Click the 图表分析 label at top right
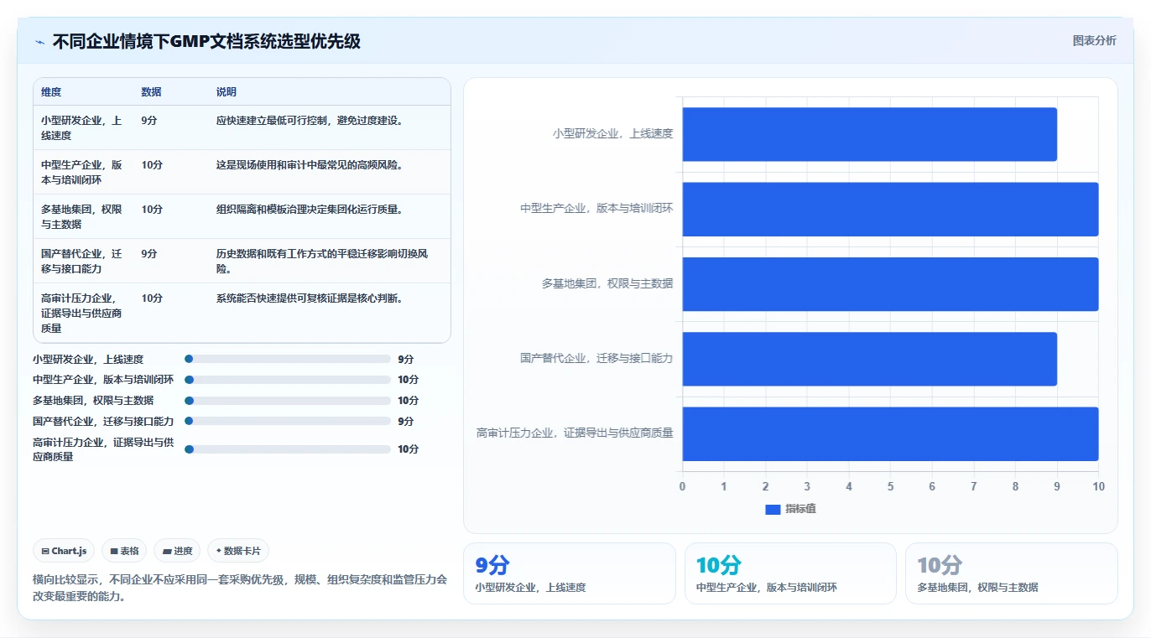Screen dimensions: 1151x638 [1095, 40]
